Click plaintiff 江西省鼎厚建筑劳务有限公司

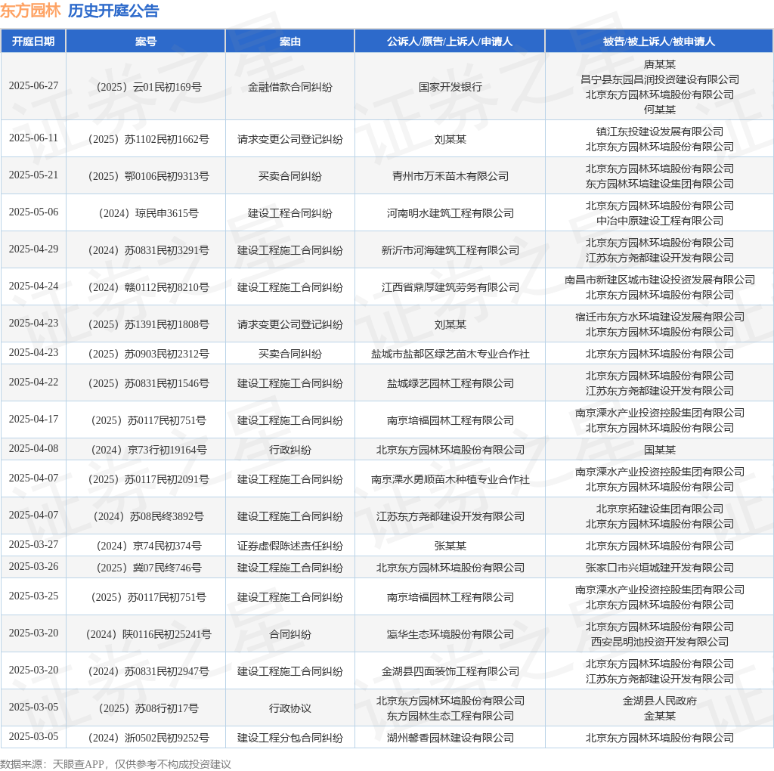(x=450, y=287)
